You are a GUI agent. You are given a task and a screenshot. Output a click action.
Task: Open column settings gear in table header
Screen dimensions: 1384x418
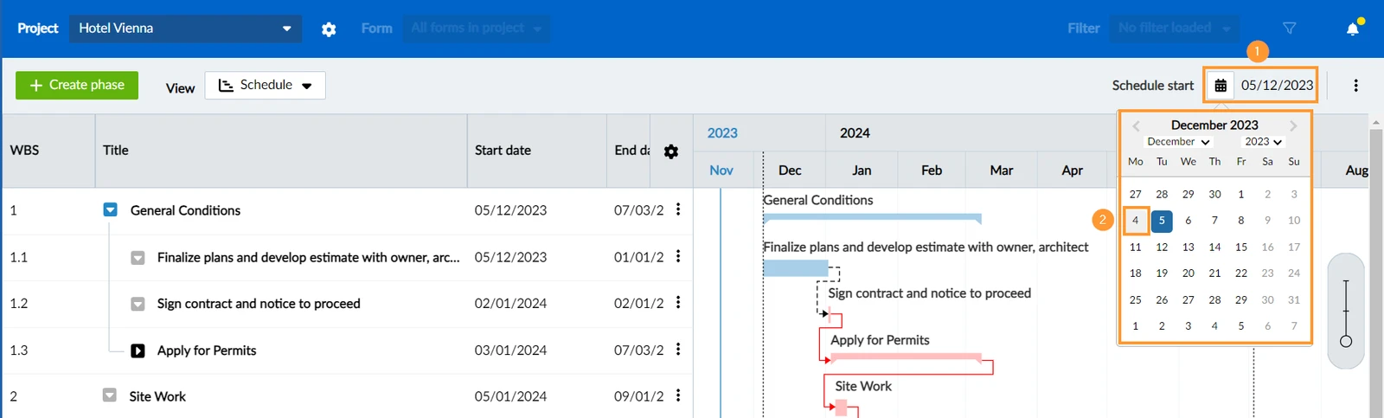point(671,151)
